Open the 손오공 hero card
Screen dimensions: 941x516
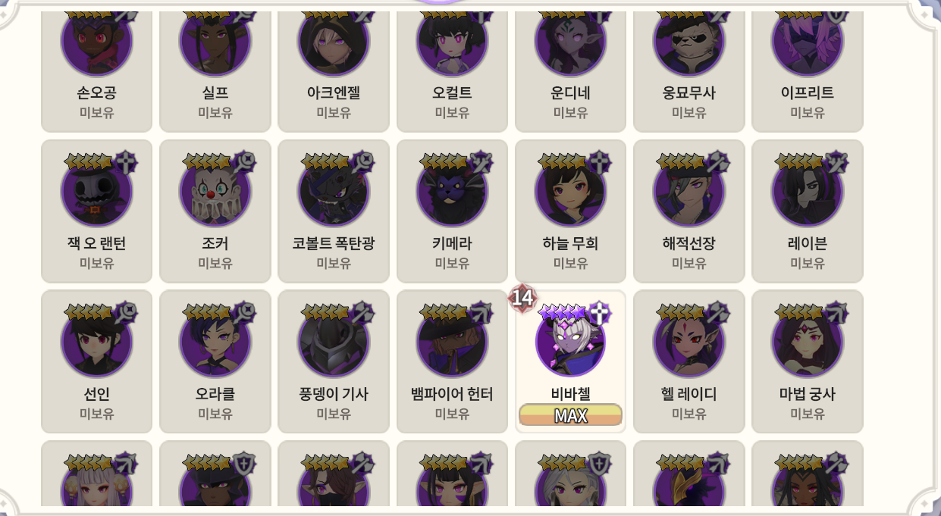pos(96,72)
